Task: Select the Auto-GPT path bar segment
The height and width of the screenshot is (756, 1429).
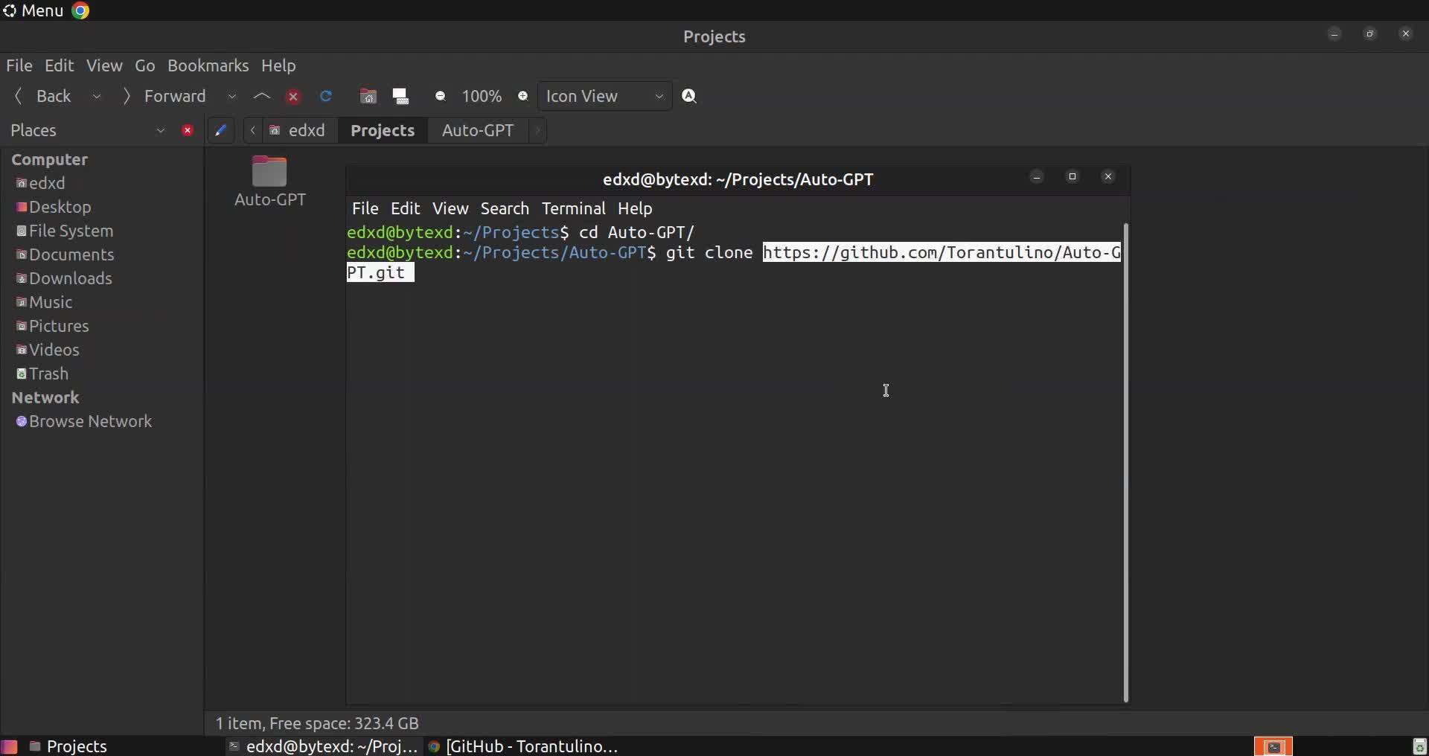Action: tap(478, 130)
